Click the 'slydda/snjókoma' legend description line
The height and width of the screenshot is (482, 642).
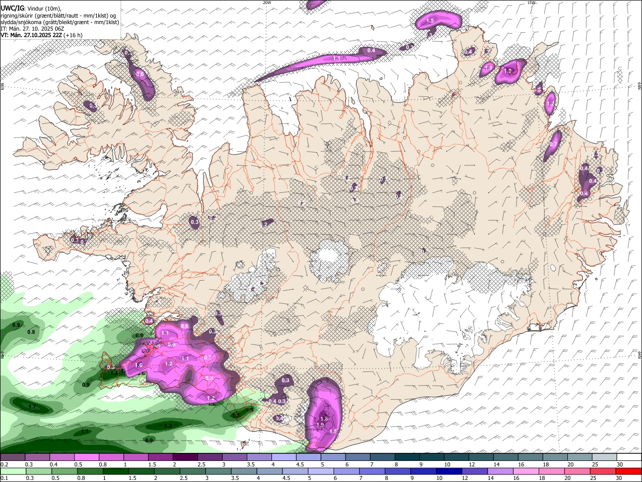[x=60, y=22]
